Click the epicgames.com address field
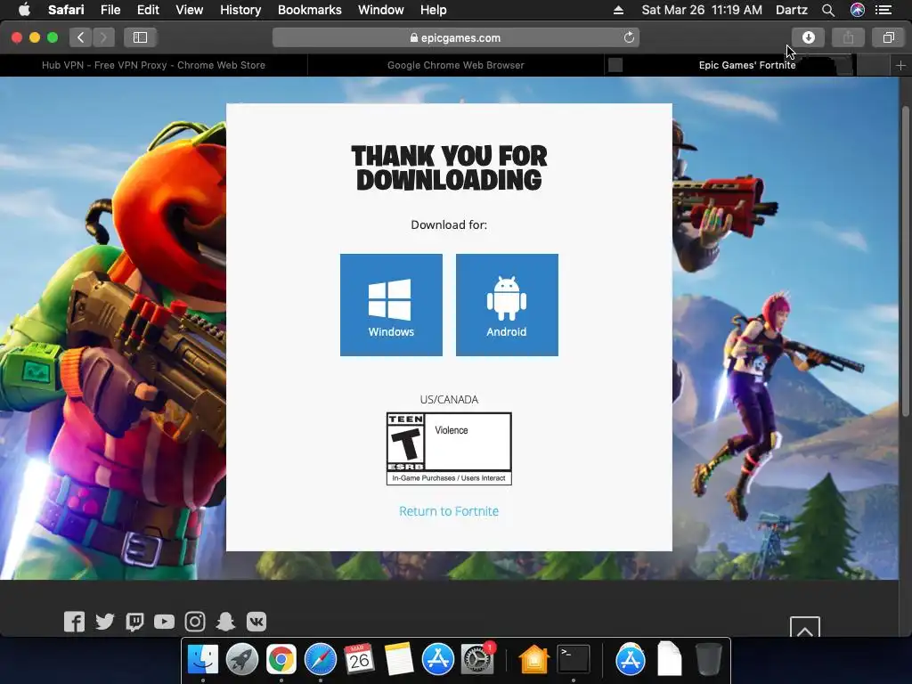 coord(455,37)
